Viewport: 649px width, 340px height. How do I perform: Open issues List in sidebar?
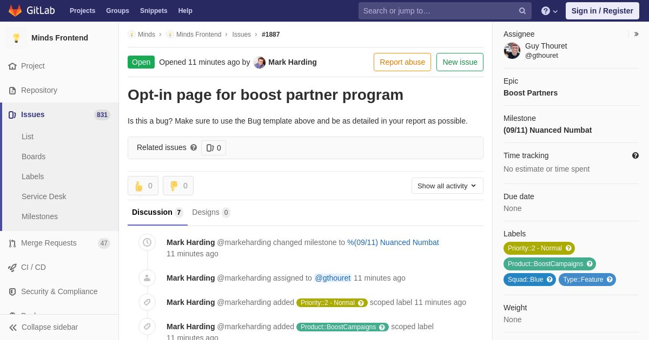[28, 137]
